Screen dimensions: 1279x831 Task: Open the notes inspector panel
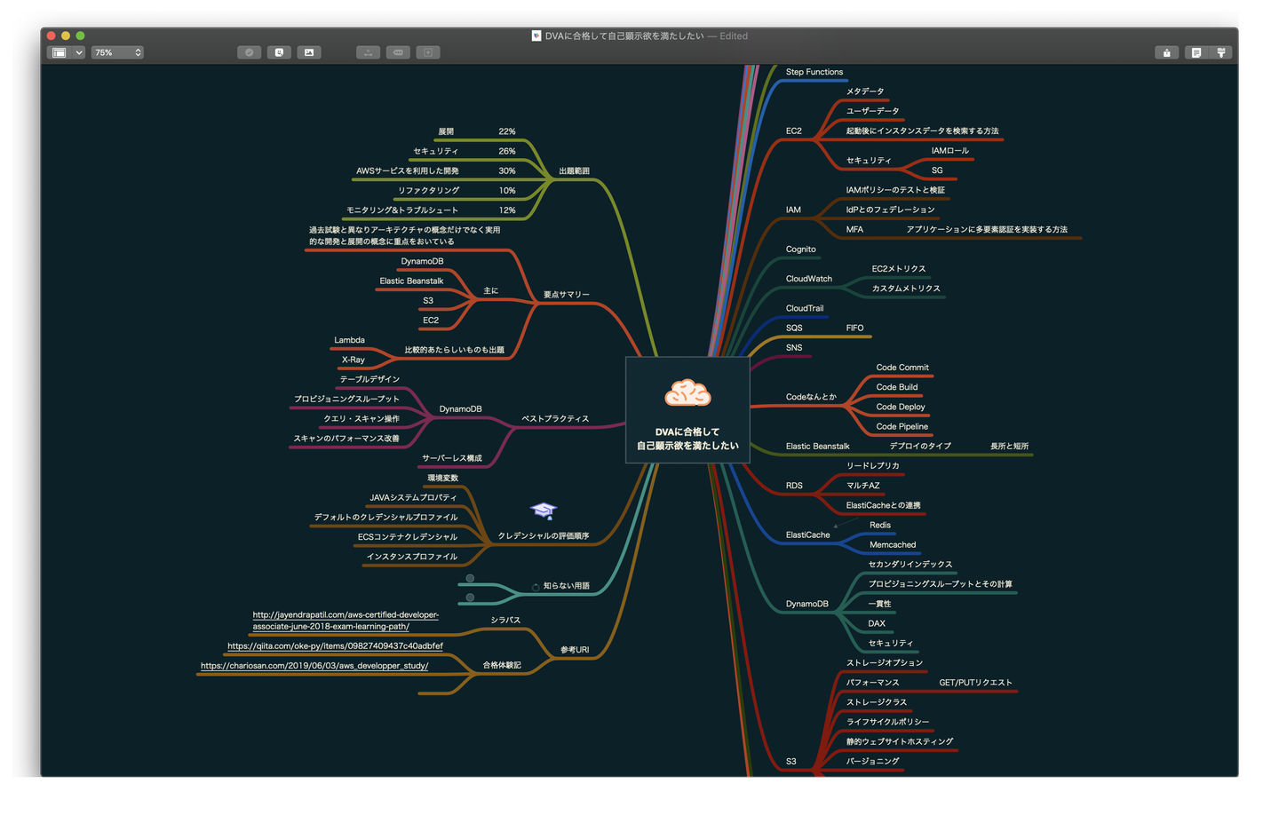(x=1196, y=52)
